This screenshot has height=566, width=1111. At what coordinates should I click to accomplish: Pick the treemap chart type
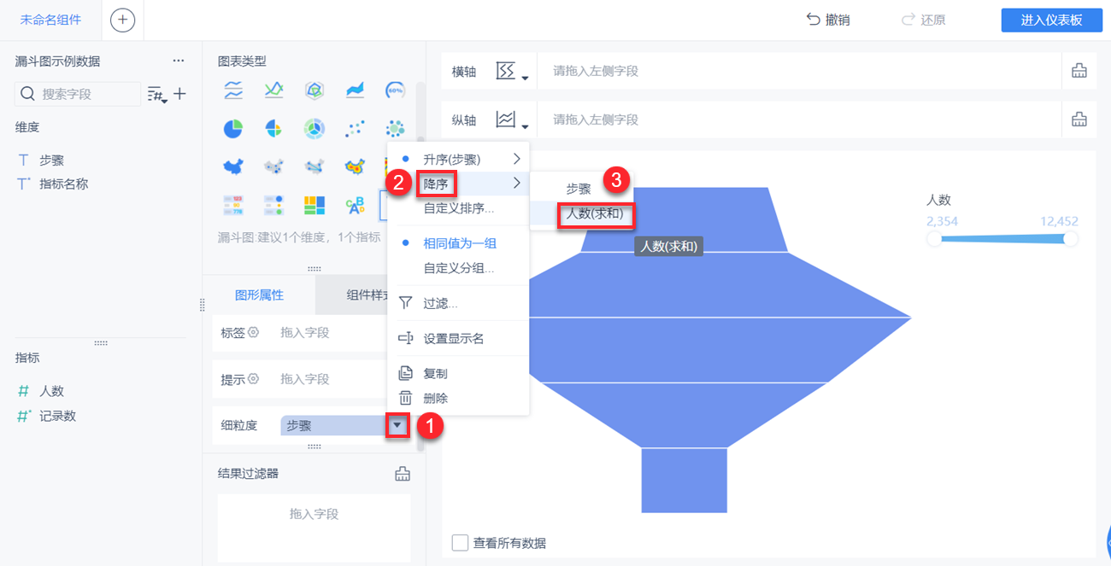tap(314, 205)
